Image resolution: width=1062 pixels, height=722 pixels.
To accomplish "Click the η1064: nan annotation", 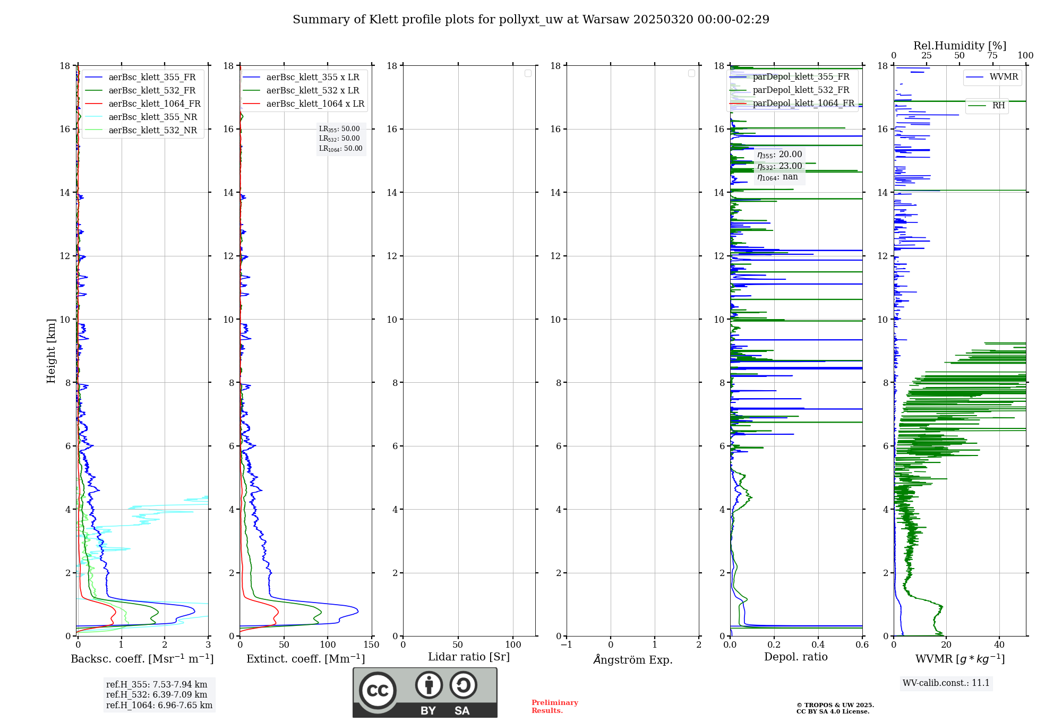I will pyautogui.click(x=777, y=177).
